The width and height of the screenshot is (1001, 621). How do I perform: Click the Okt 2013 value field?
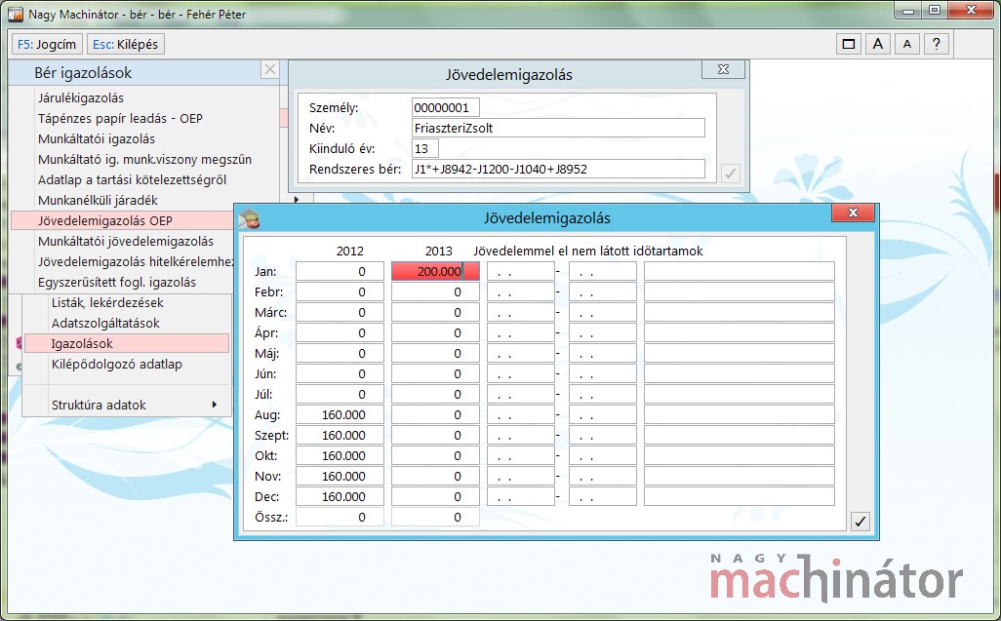[x=435, y=455]
